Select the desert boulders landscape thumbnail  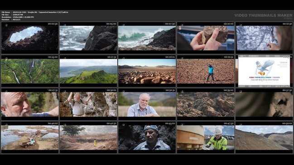tap(147, 71)
